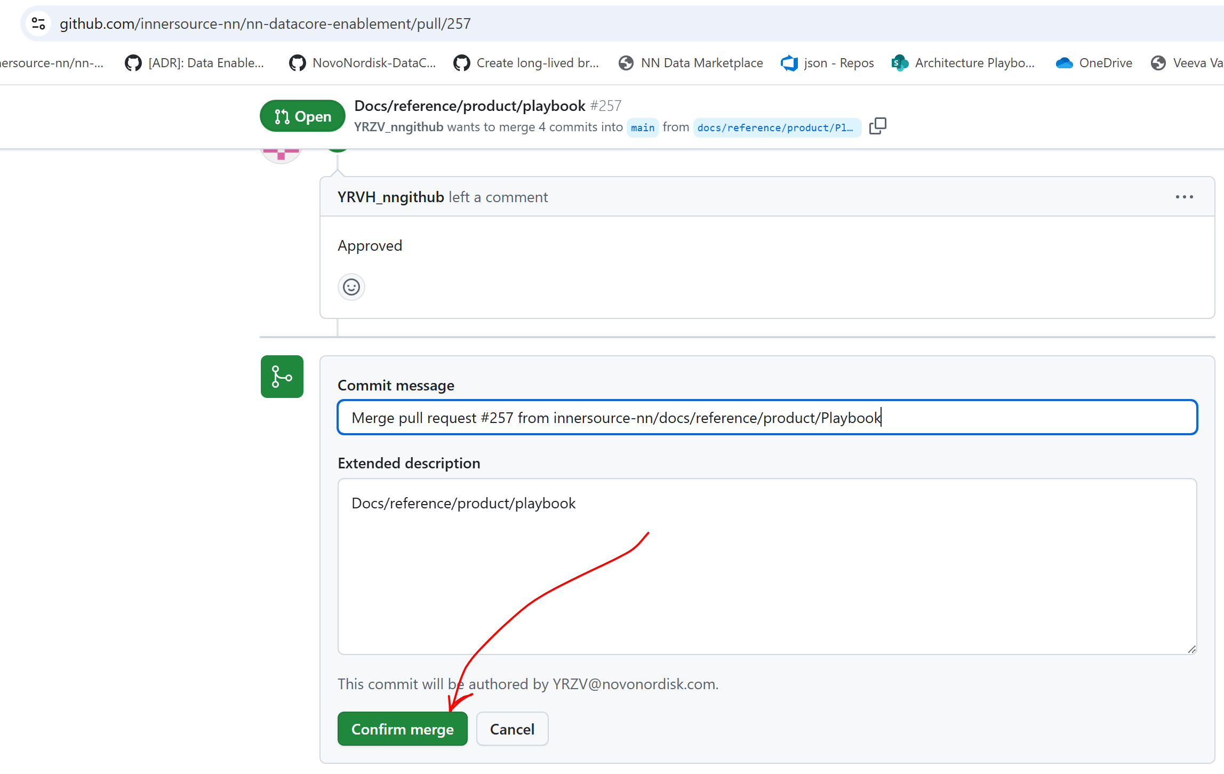Click the green merge branch icon
Image resolution: width=1224 pixels, height=774 pixels.
pos(282,377)
